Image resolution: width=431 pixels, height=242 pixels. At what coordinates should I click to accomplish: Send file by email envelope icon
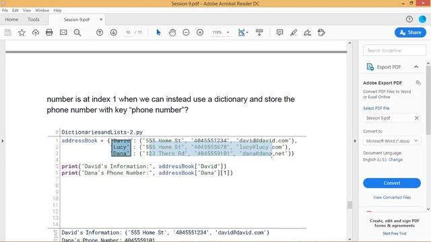click(x=63, y=32)
